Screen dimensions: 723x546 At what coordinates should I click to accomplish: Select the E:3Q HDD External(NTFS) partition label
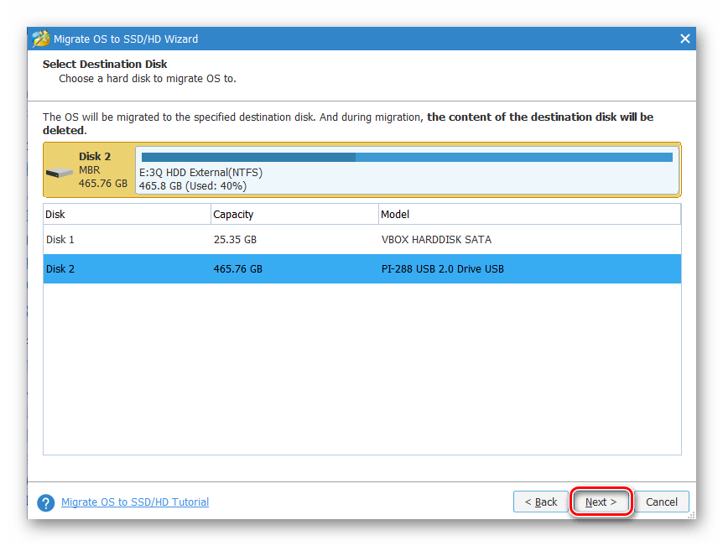[200, 173]
